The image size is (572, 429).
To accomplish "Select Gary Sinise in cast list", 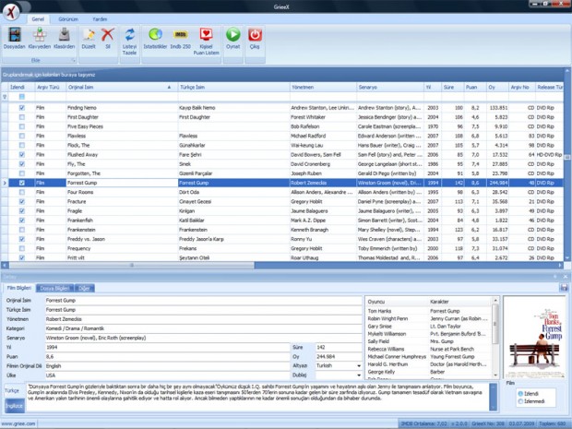I will 379,327.
